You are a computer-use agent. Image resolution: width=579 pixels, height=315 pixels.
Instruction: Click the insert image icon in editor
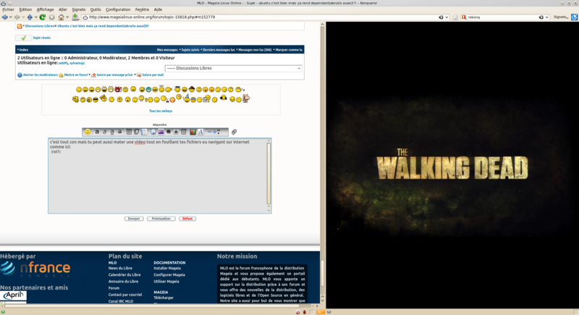coord(161,132)
